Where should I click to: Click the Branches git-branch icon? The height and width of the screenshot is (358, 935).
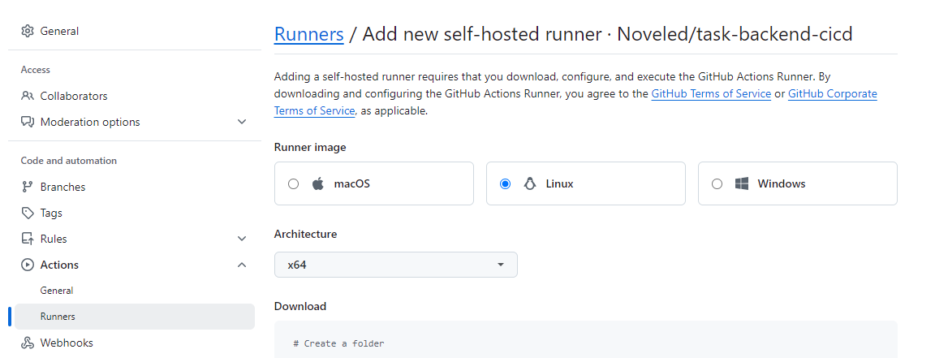[x=27, y=187]
